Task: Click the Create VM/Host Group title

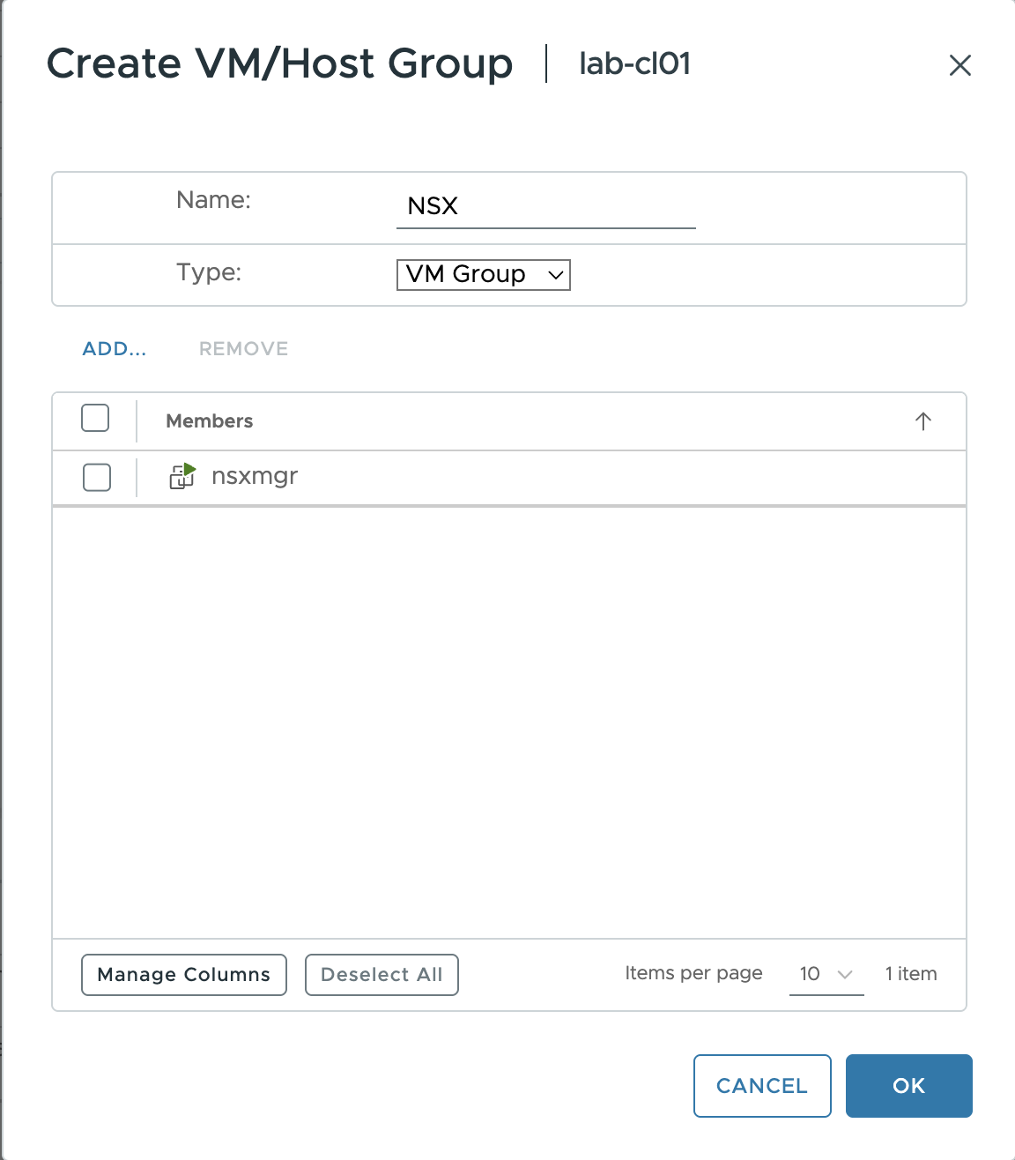Action: click(x=279, y=64)
